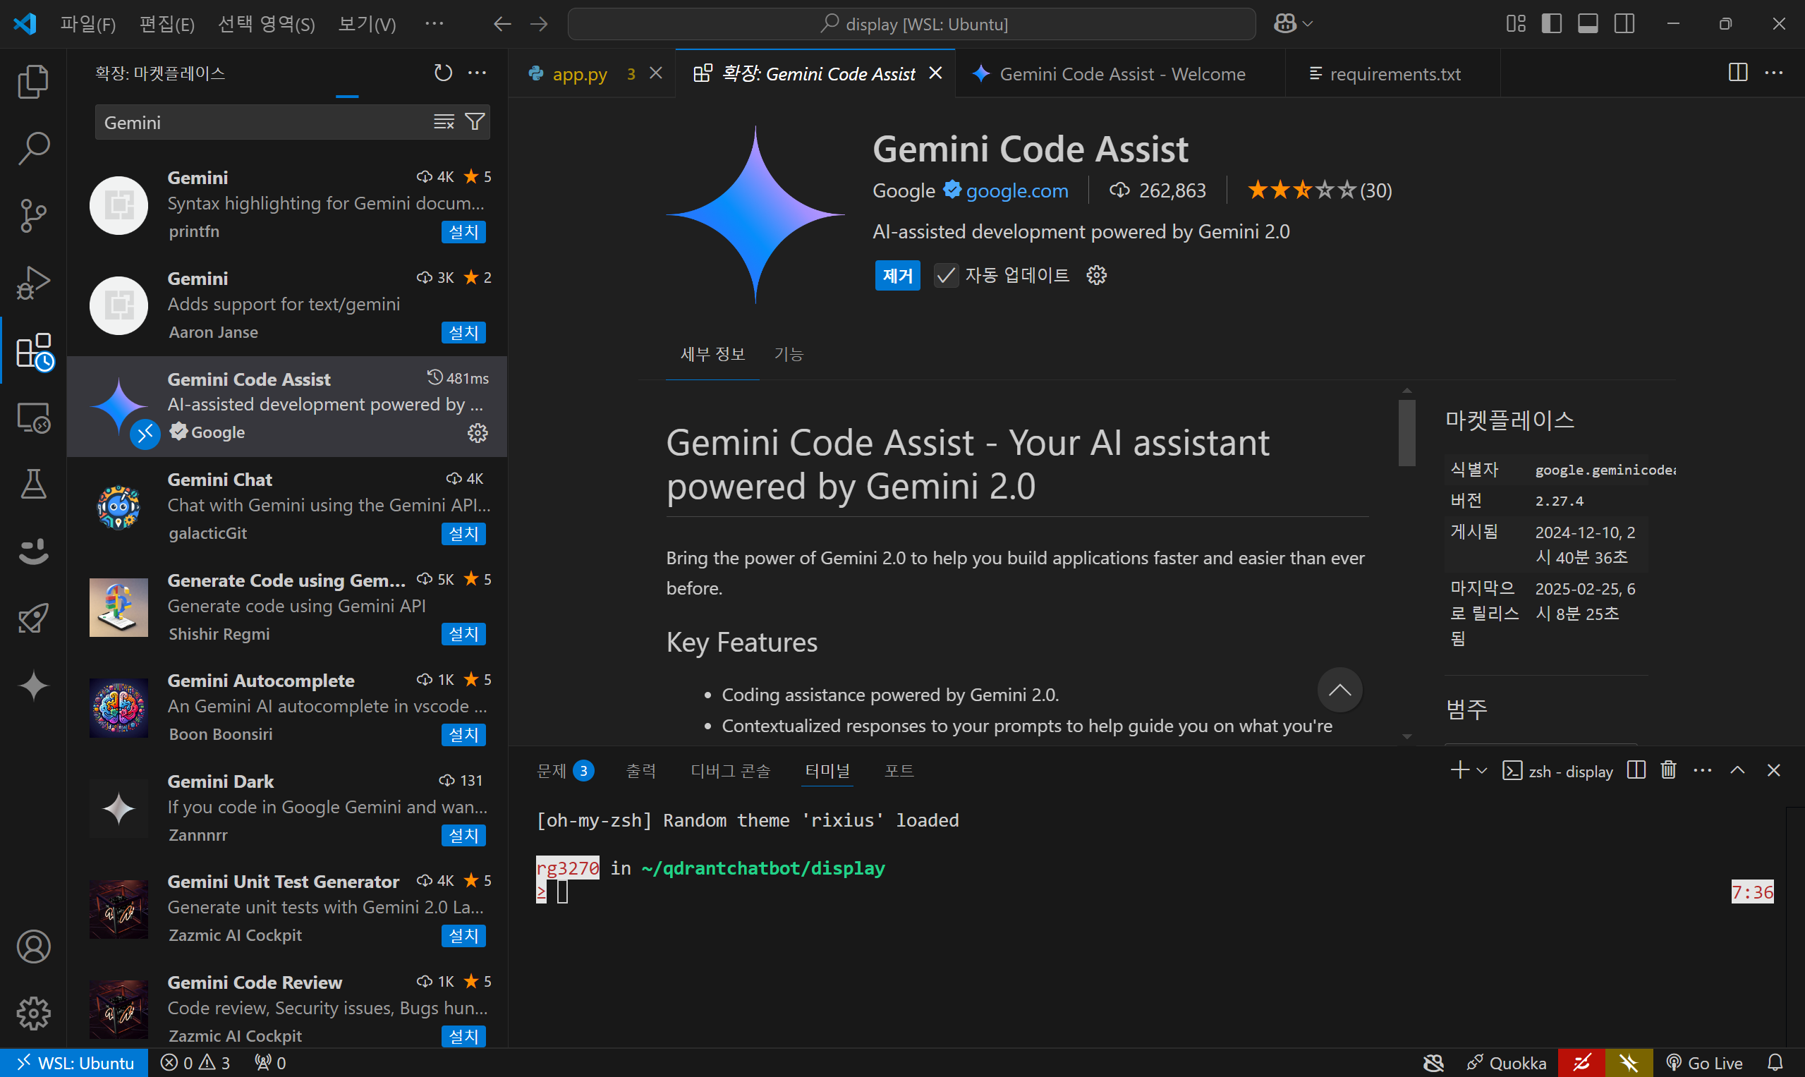Image resolution: width=1805 pixels, height=1077 pixels.
Task: Open new terminal profile dropdown arrow
Action: 1482,770
